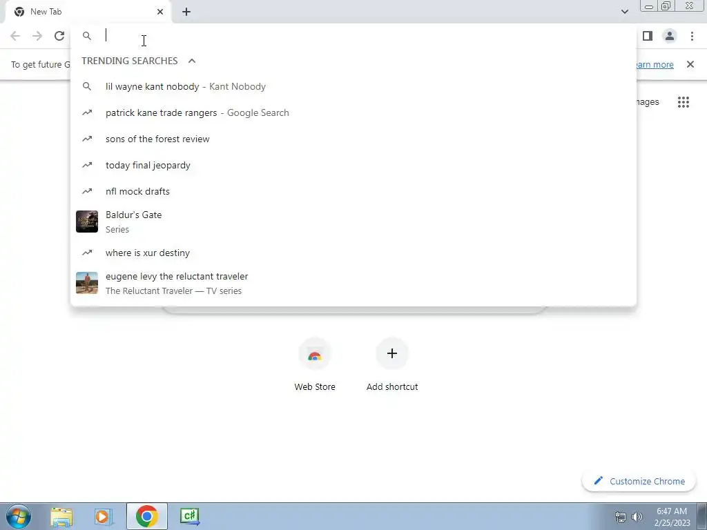Open the Chrome three-dot menu
The height and width of the screenshot is (530, 707).
point(692,36)
